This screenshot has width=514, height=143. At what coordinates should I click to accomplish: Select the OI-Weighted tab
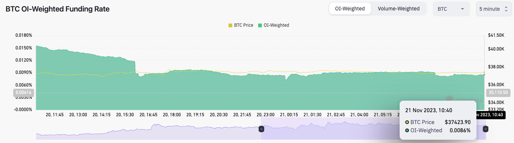coord(350,9)
